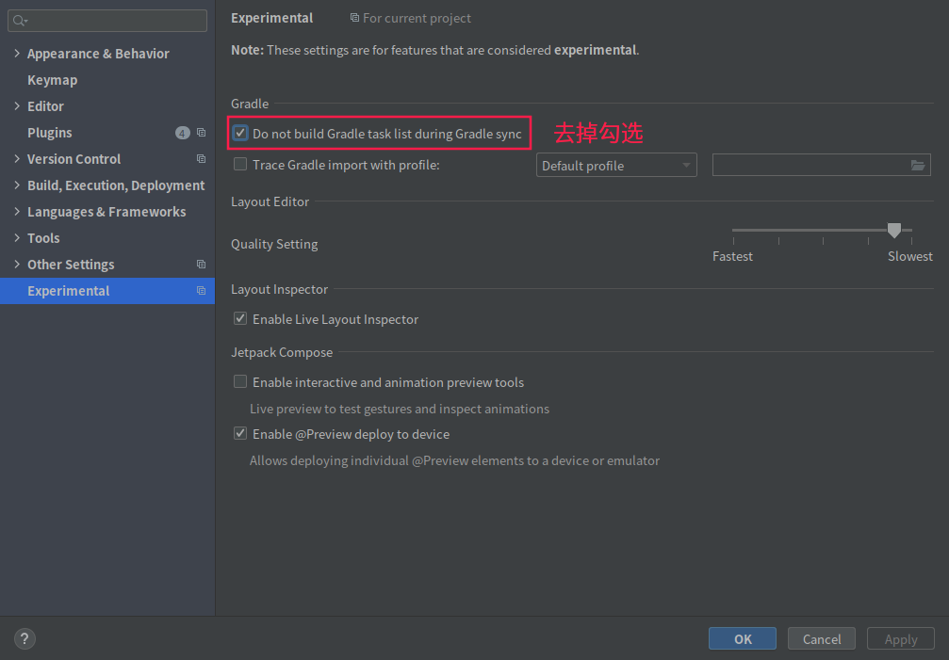Expand the Tools tree node
The width and height of the screenshot is (949, 660).
(17, 237)
